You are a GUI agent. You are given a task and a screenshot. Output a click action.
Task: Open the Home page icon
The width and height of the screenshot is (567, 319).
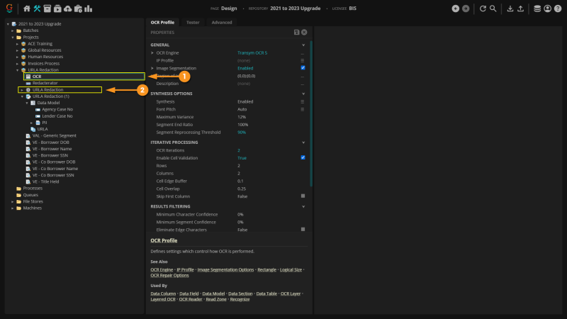coord(27,9)
